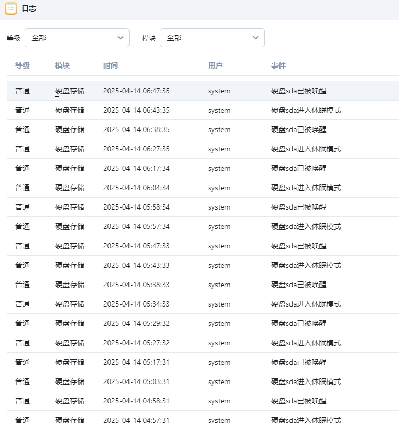399x426 pixels.
Task: Click 硬盘sda已被唤醒 event at 06:38:35
Action: (299, 129)
